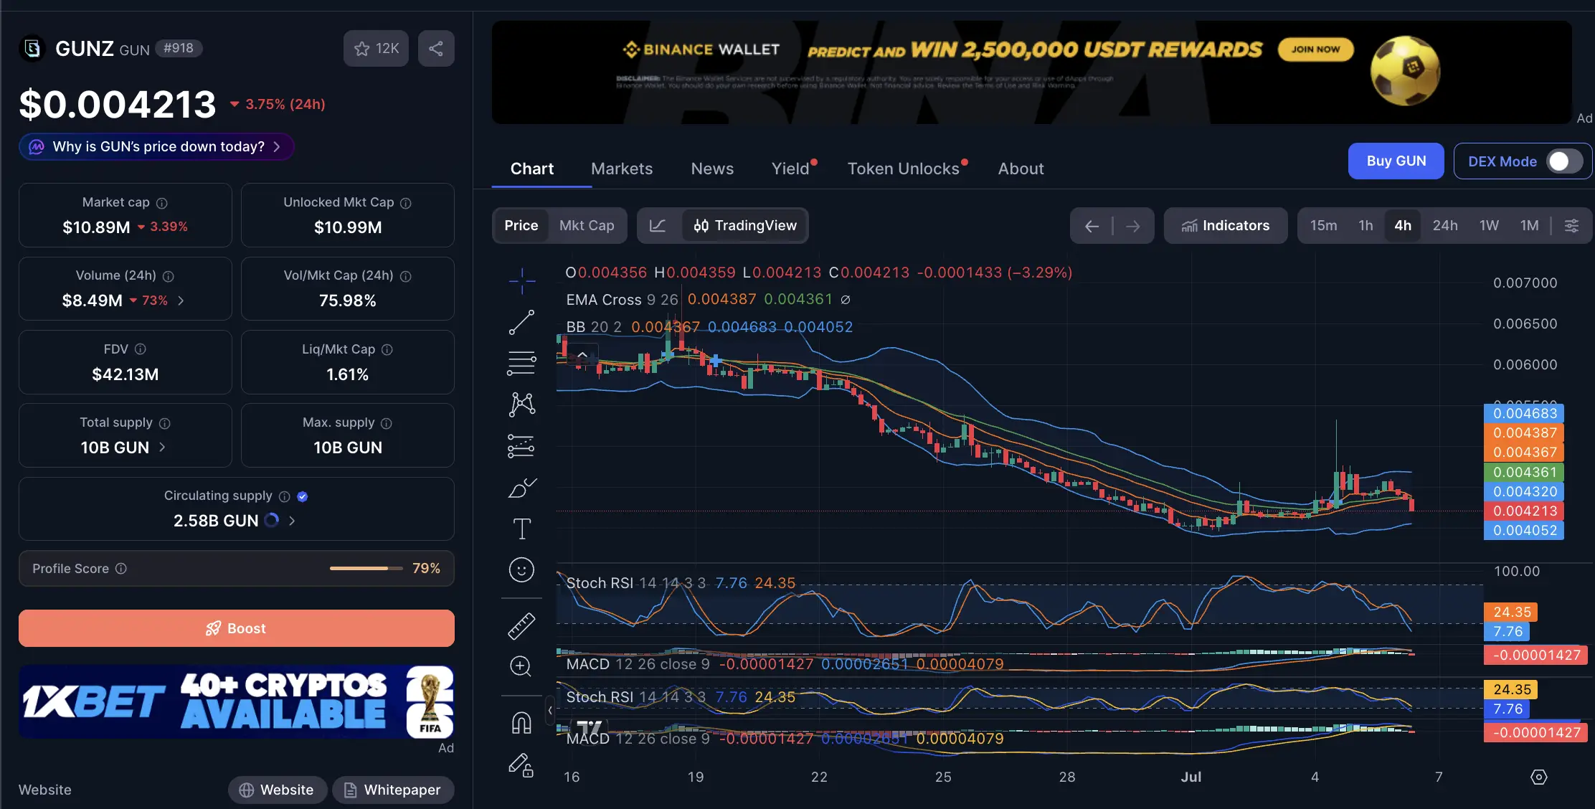
Task: Add GUN to watchlist star button
Action: (x=376, y=49)
